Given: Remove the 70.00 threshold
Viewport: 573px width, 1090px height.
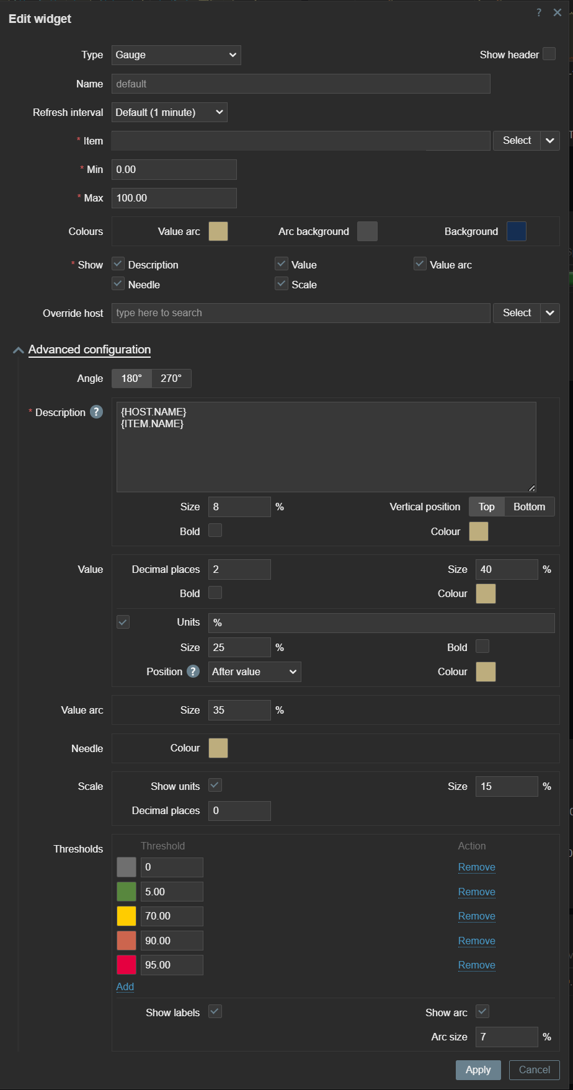Looking at the screenshot, I should (476, 916).
